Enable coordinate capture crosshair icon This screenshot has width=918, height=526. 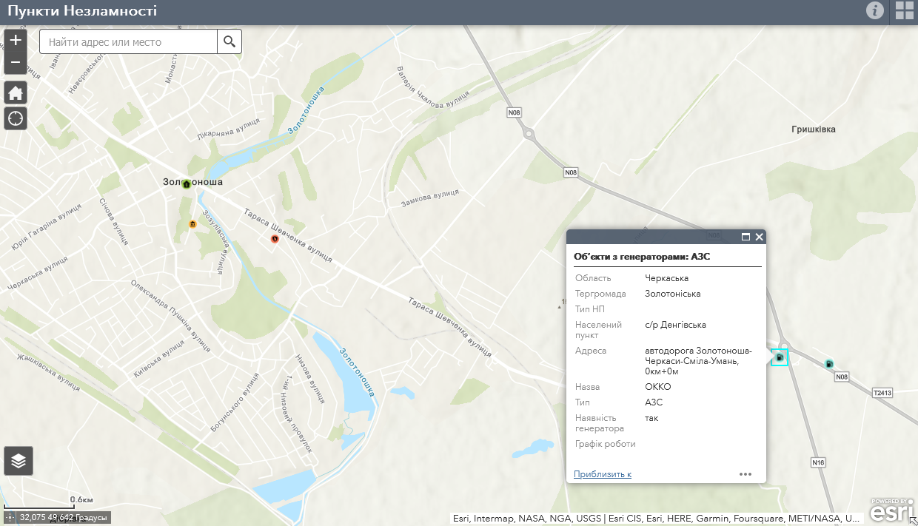[10, 517]
